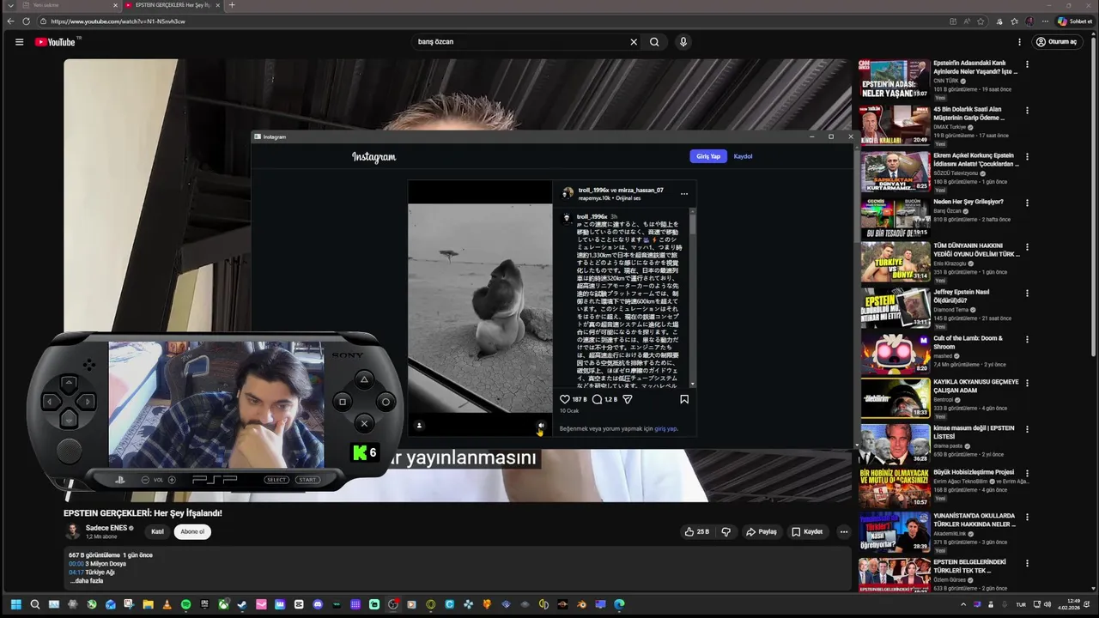Show hidden system tray icons chevron

963,604
